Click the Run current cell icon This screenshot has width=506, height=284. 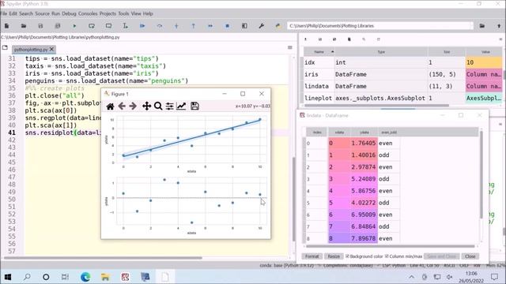pos(92,26)
